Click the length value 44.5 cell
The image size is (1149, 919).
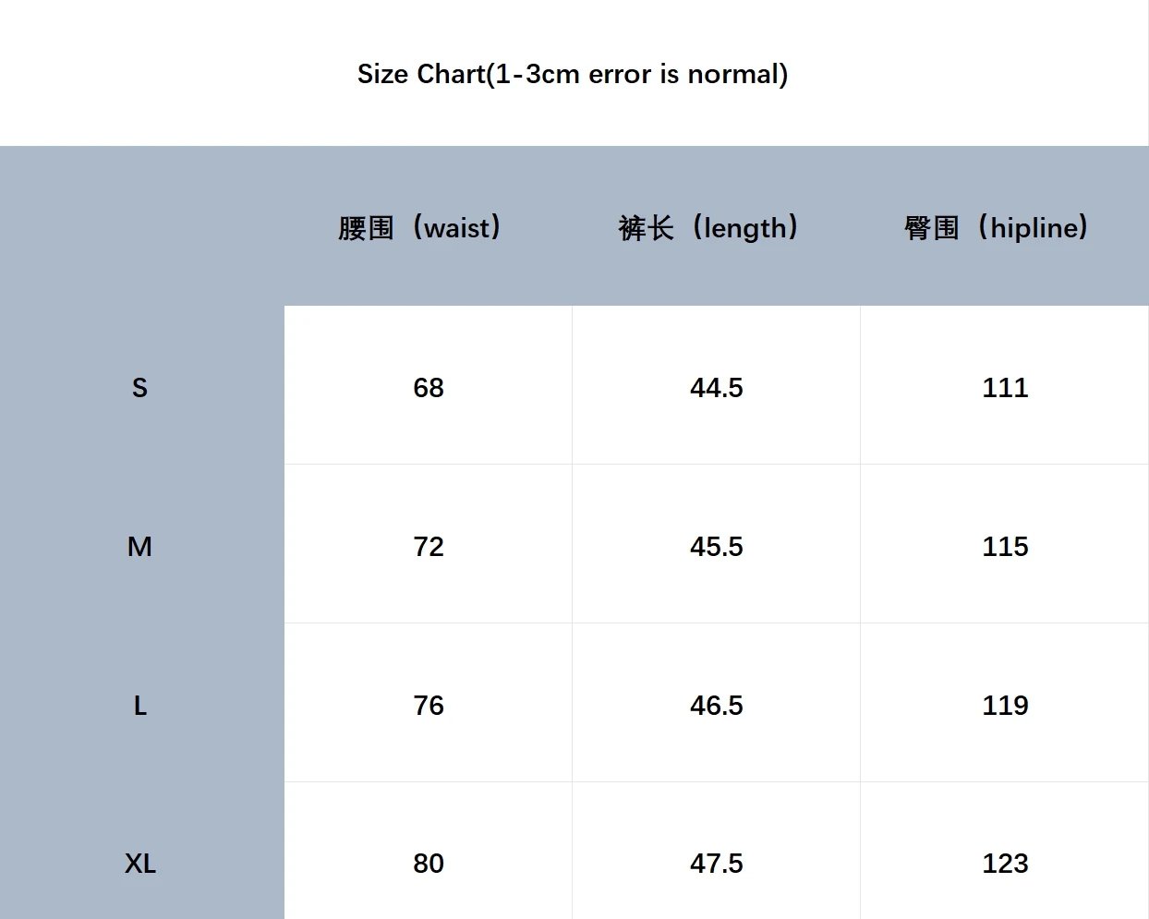point(717,385)
